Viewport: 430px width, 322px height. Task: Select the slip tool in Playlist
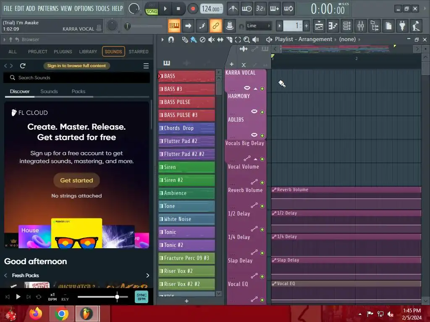220,40
